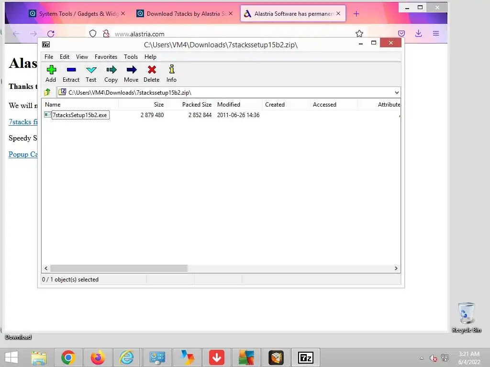This screenshot has height=367, width=490.
Task: Click the packed size 2 852 844
Action: [200, 115]
